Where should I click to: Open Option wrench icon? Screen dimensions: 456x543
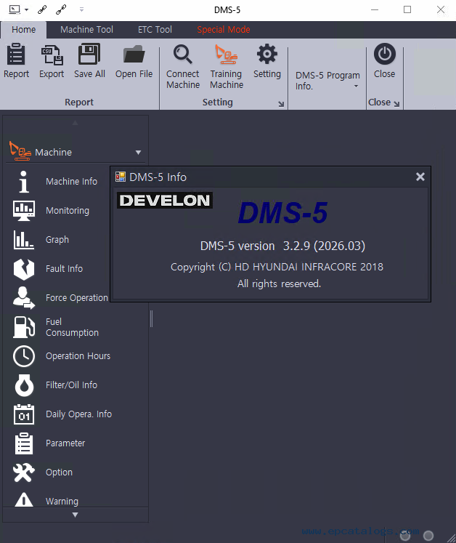pyautogui.click(x=23, y=472)
